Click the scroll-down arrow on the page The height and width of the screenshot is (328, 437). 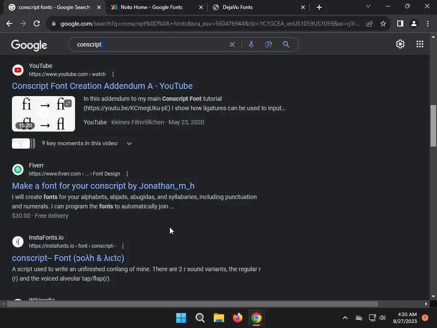[433, 296]
